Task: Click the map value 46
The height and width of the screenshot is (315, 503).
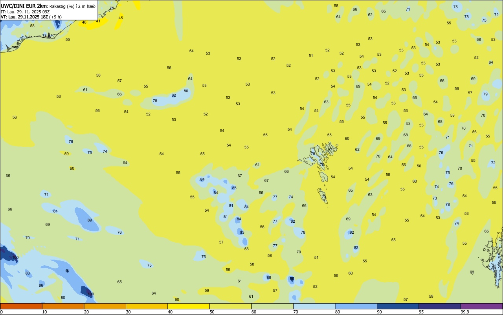Action: 84,22
